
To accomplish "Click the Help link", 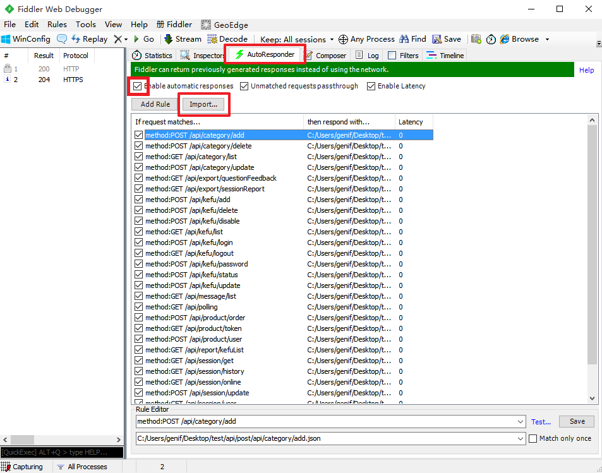I will (x=586, y=70).
